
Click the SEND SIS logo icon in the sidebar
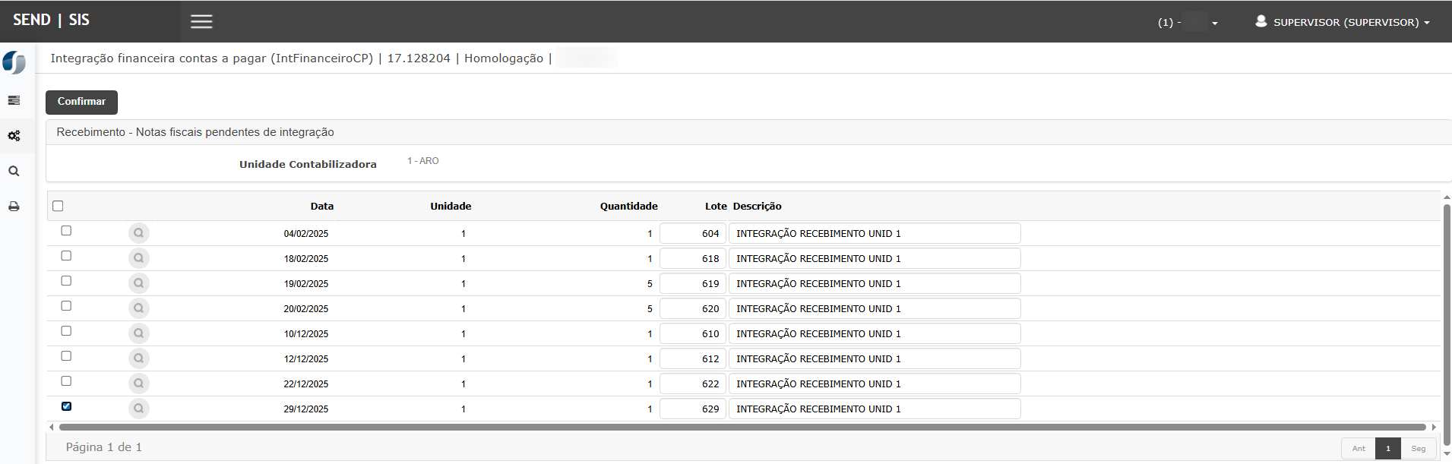pyautogui.click(x=14, y=62)
